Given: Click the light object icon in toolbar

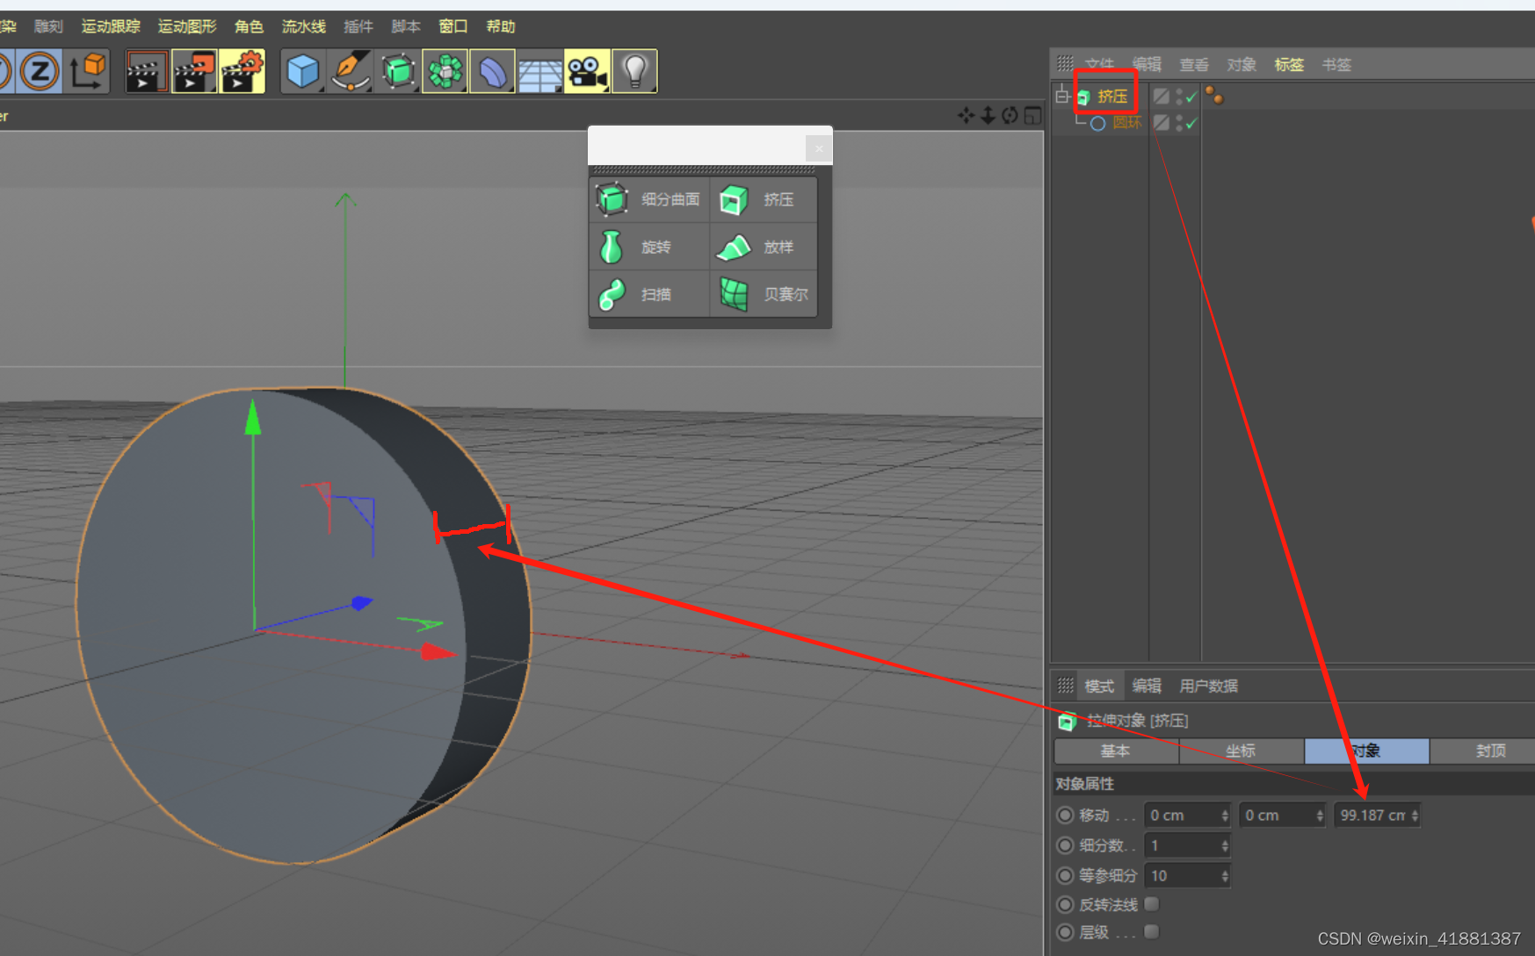Looking at the screenshot, I should click(634, 70).
